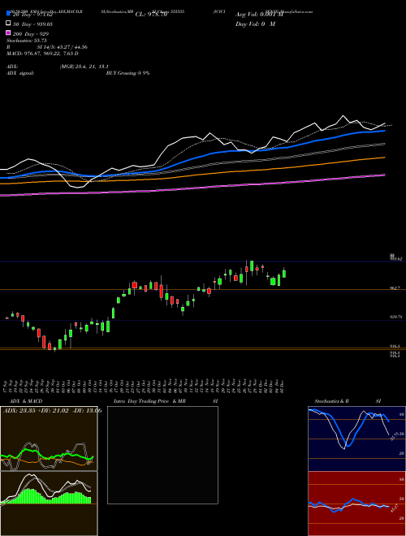This screenshot has width=406, height=536.
Task: Click the 'Stochastics & R' panel heading
Action: tap(331, 401)
